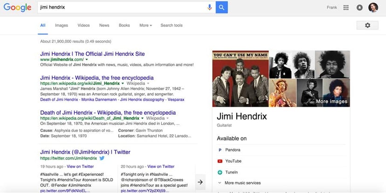Open dropdown arrow beside wiki/Jimi_Hendrix URL
Image resolution: width=386 pixels, height=193 pixels.
click(x=123, y=83)
